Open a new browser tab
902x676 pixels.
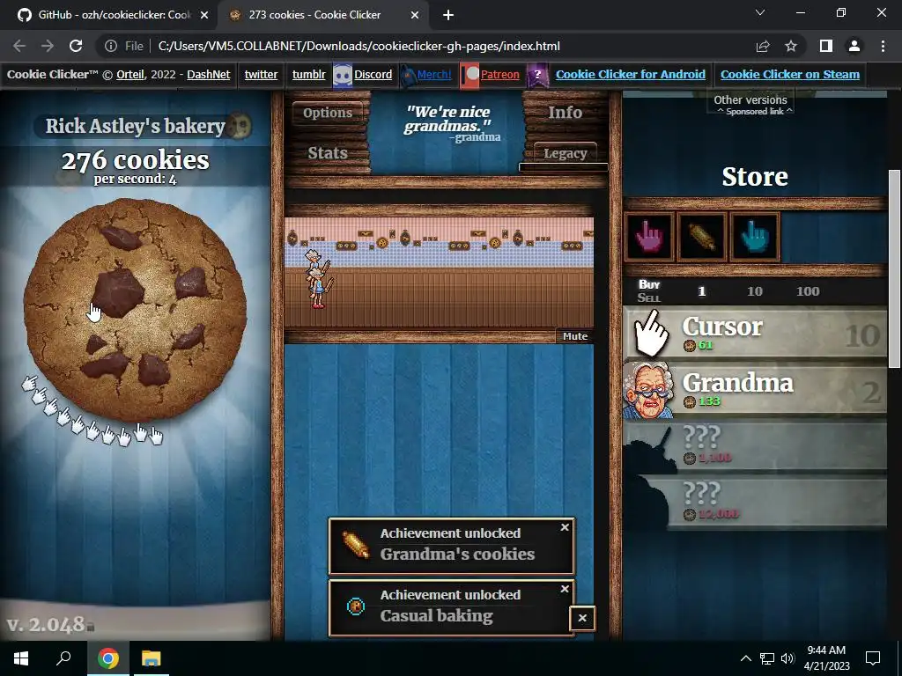[x=448, y=16]
